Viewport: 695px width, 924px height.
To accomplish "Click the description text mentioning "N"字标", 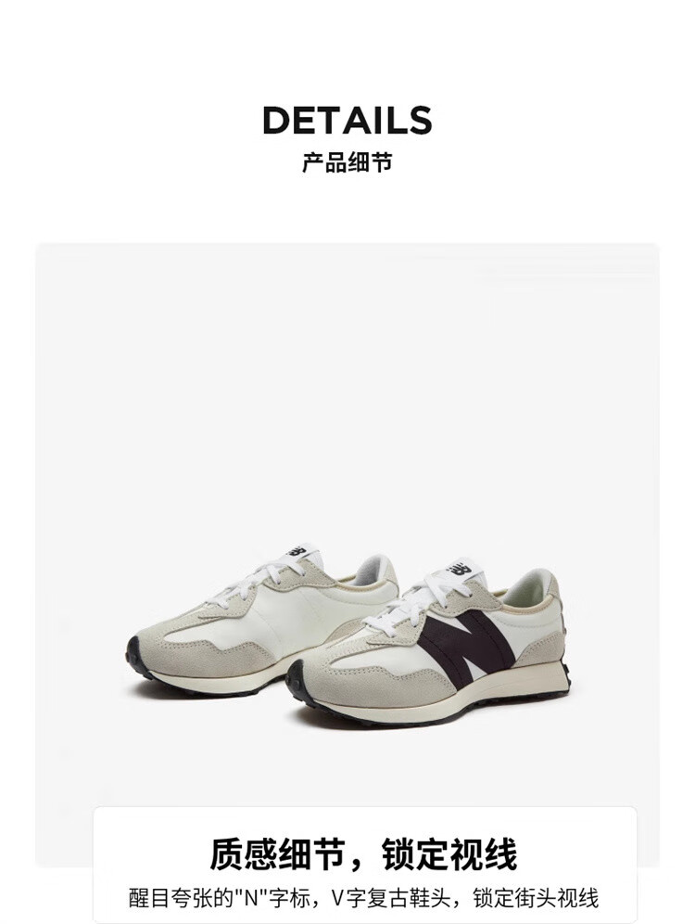I will point(363,899).
